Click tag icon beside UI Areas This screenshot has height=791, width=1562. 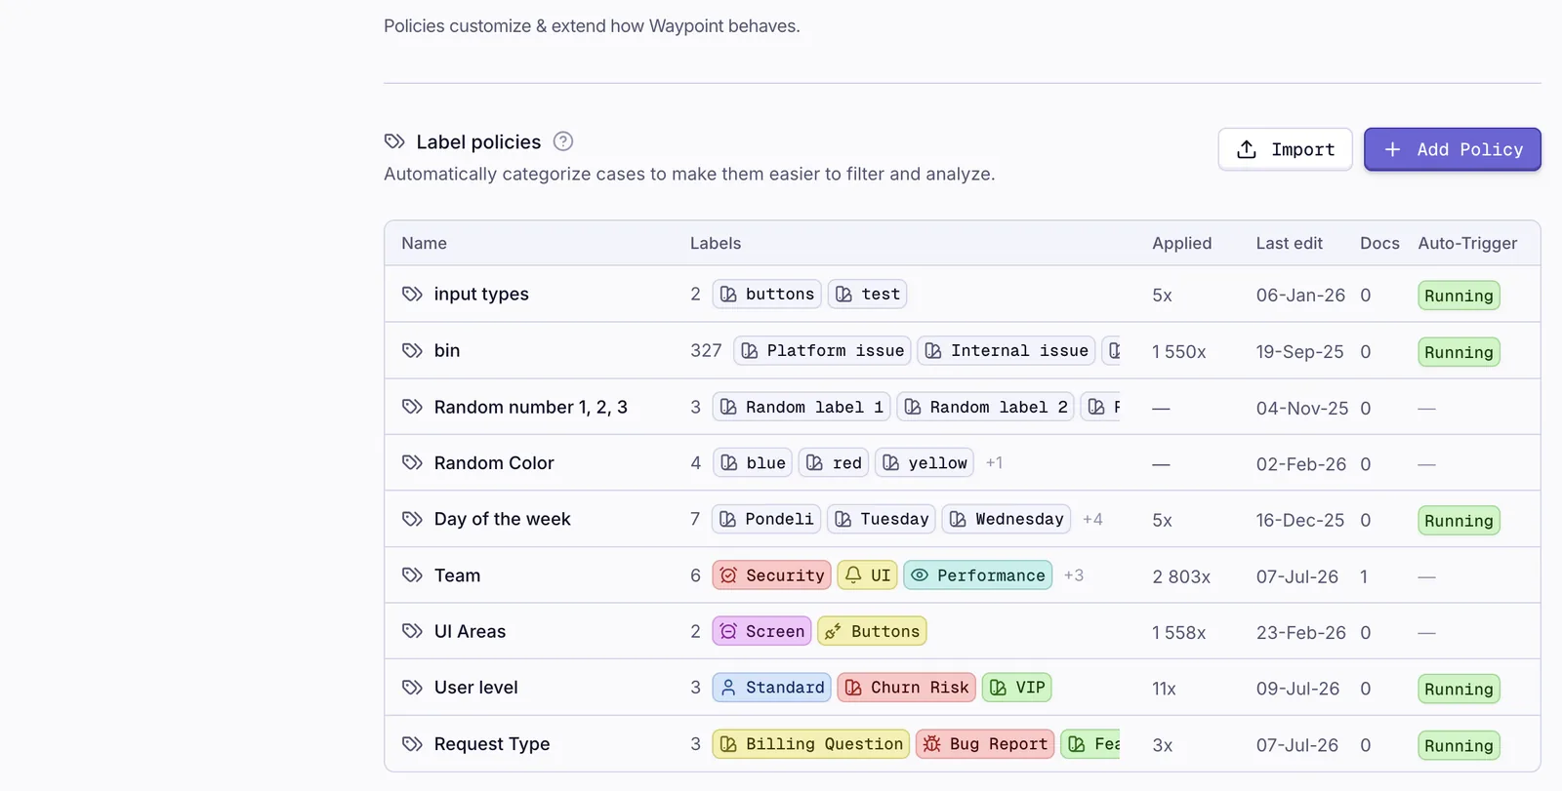[x=412, y=631]
